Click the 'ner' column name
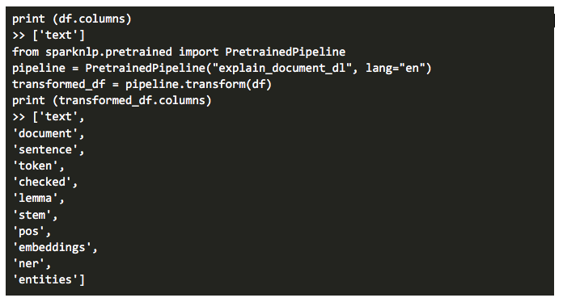Screen dimensions: 563x302 [29, 264]
